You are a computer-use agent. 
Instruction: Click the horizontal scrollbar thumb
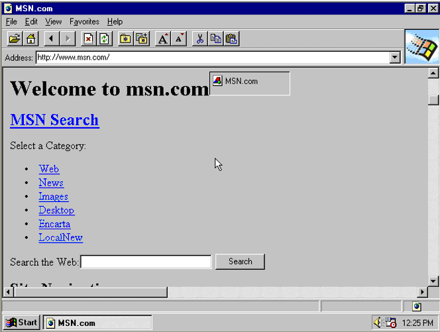pos(90,292)
